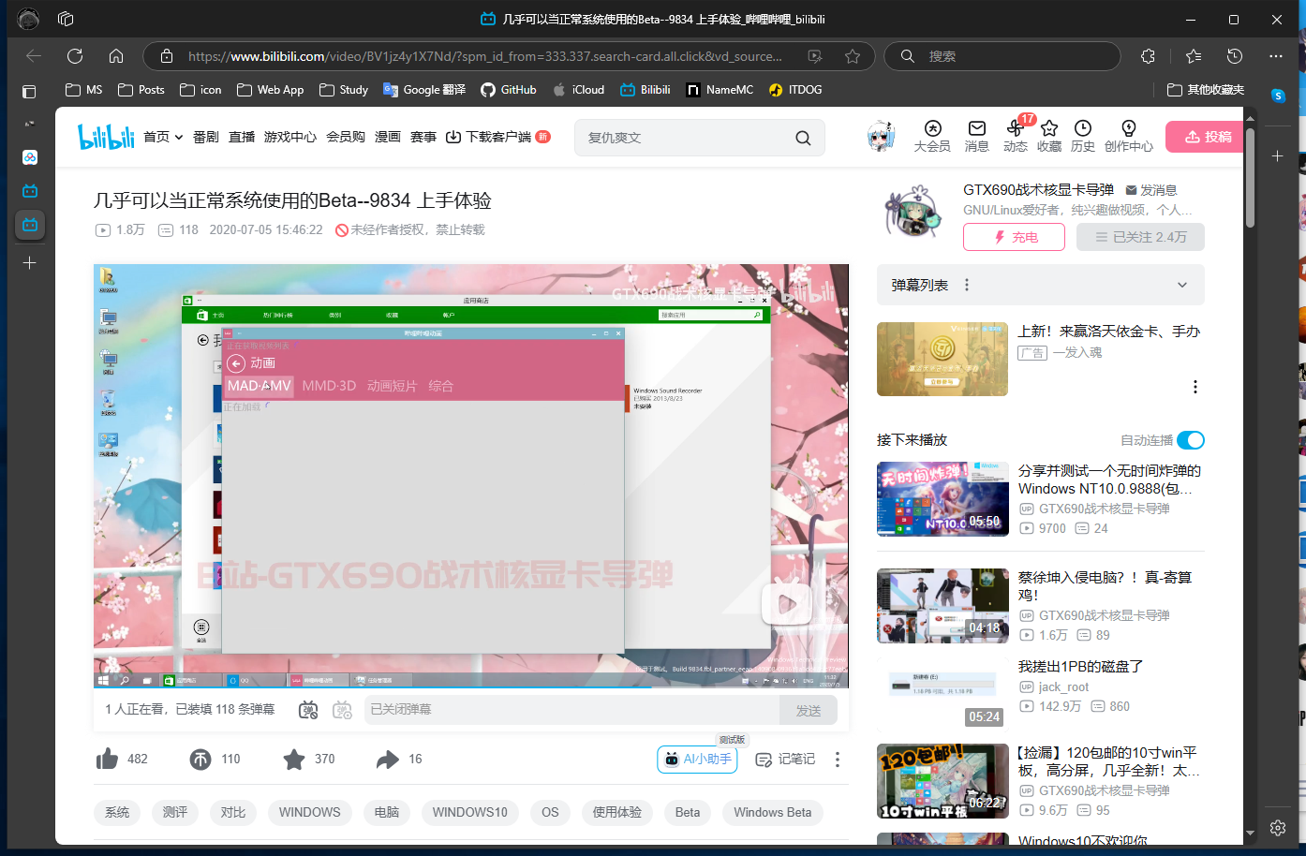Click the like thumbs-up icon
1306x856 pixels.
[x=108, y=759]
